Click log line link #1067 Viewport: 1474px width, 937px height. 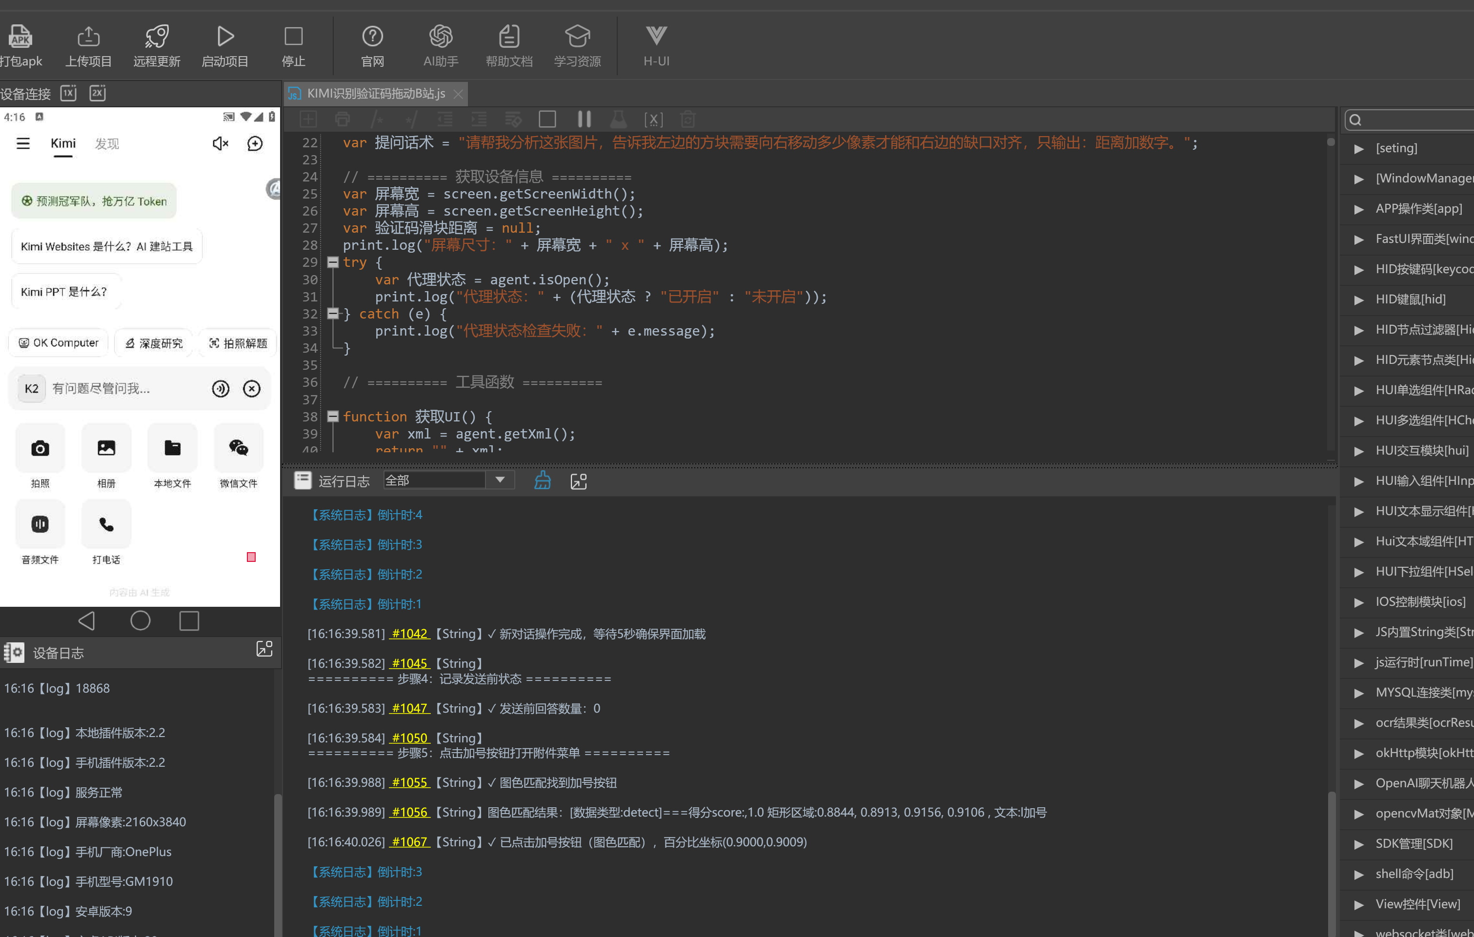pos(409,841)
